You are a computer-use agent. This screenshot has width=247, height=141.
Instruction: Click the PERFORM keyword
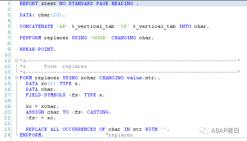[30, 38]
